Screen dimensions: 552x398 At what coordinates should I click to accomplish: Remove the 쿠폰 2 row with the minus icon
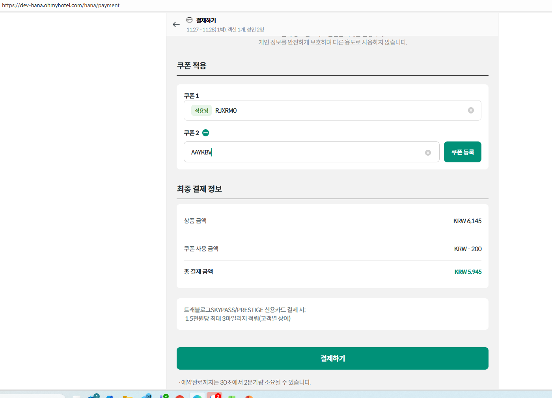[x=206, y=133]
